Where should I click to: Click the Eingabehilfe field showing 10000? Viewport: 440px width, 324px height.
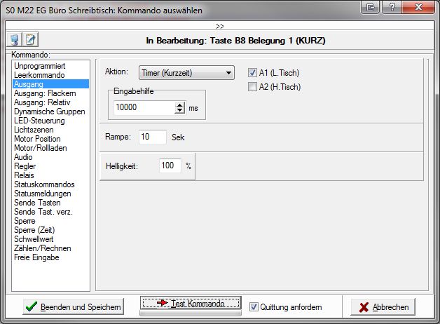point(144,108)
